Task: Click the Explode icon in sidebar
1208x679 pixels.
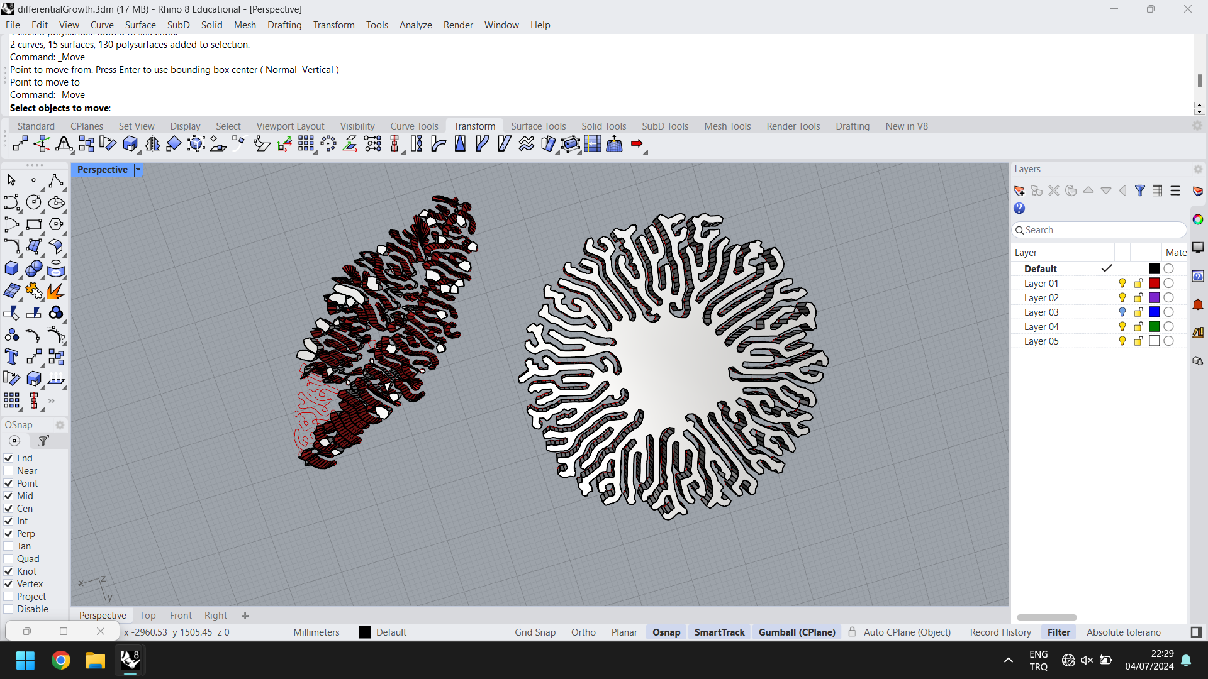Action: pyautogui.click(x=55, y=290)
